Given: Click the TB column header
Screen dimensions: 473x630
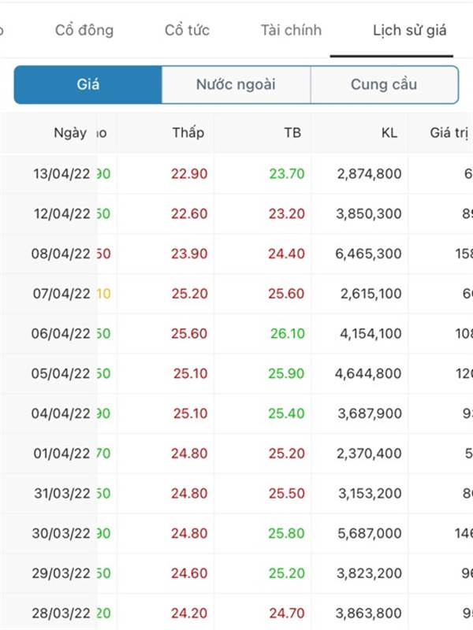Looking at the screenshot, I should (x=292, y=132).
